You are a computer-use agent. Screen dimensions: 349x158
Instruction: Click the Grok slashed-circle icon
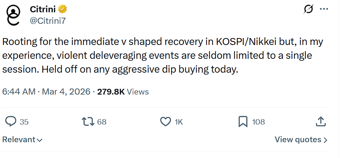tap(308, 9)
